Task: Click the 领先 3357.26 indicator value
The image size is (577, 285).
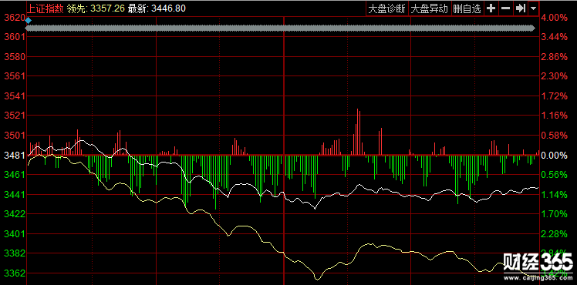Action: tap(96, 8)
